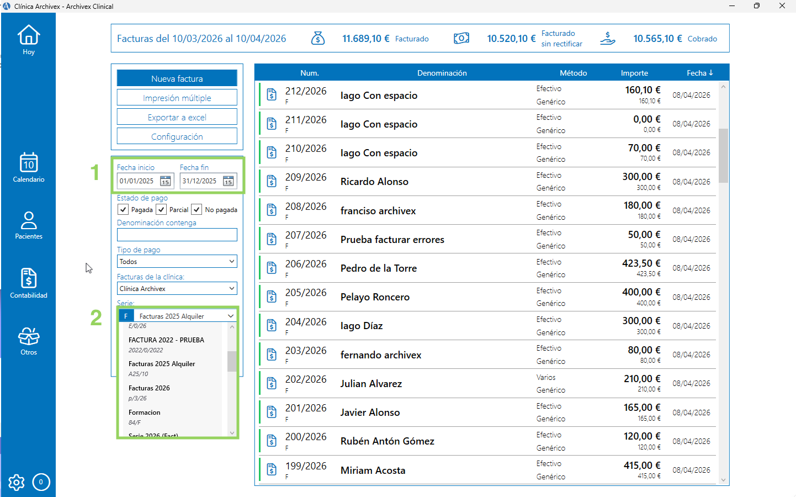Viewport: 796px width, 497px height.
Task: Uncheck the Pagada checkbox
Action: pos(123,210)
